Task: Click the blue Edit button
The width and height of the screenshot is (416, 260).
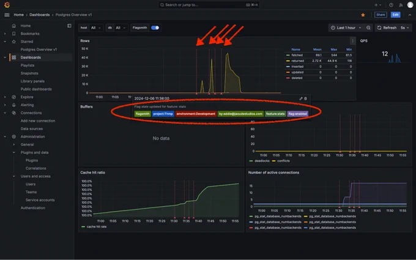Action: 395,15
